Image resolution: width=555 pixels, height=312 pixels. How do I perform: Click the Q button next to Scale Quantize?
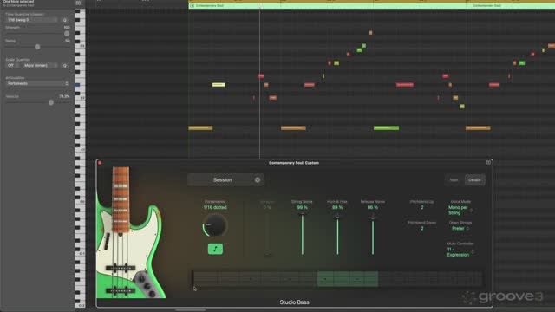[x=65, y=66]
